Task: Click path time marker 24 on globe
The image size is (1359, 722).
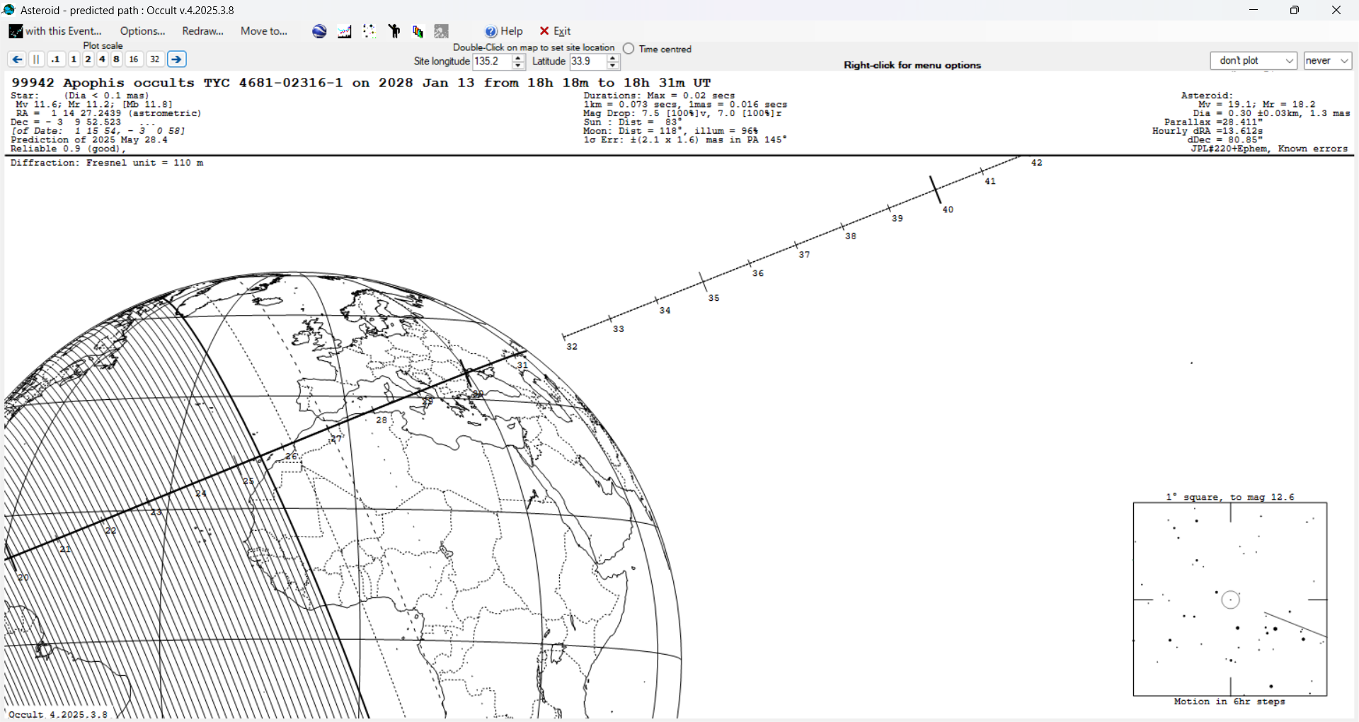Action: [x=201, y=493]
